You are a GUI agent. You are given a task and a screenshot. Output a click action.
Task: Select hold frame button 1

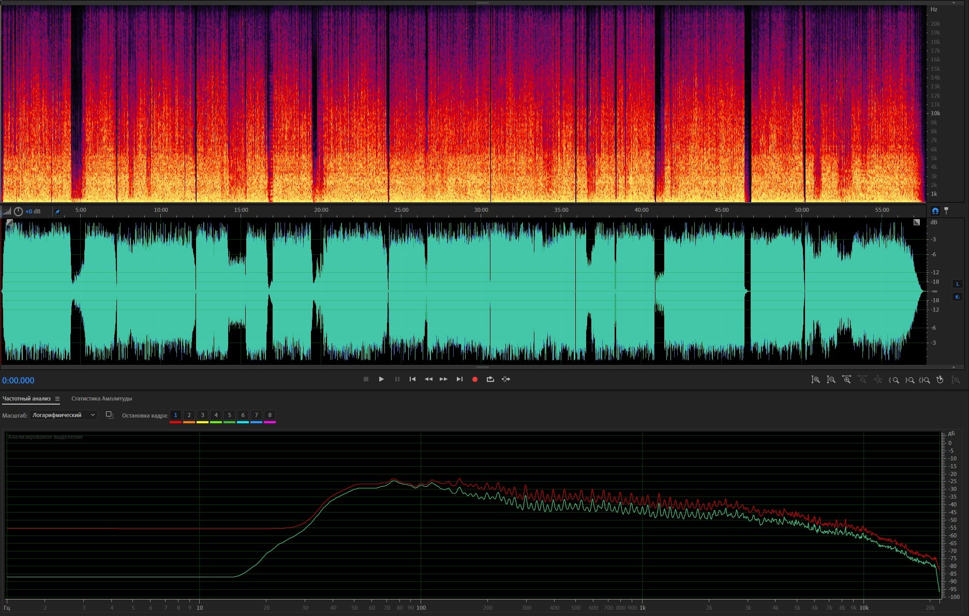pos(175,415)
